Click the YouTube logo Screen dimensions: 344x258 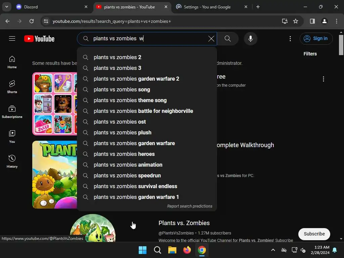click(x=39, y=39)
